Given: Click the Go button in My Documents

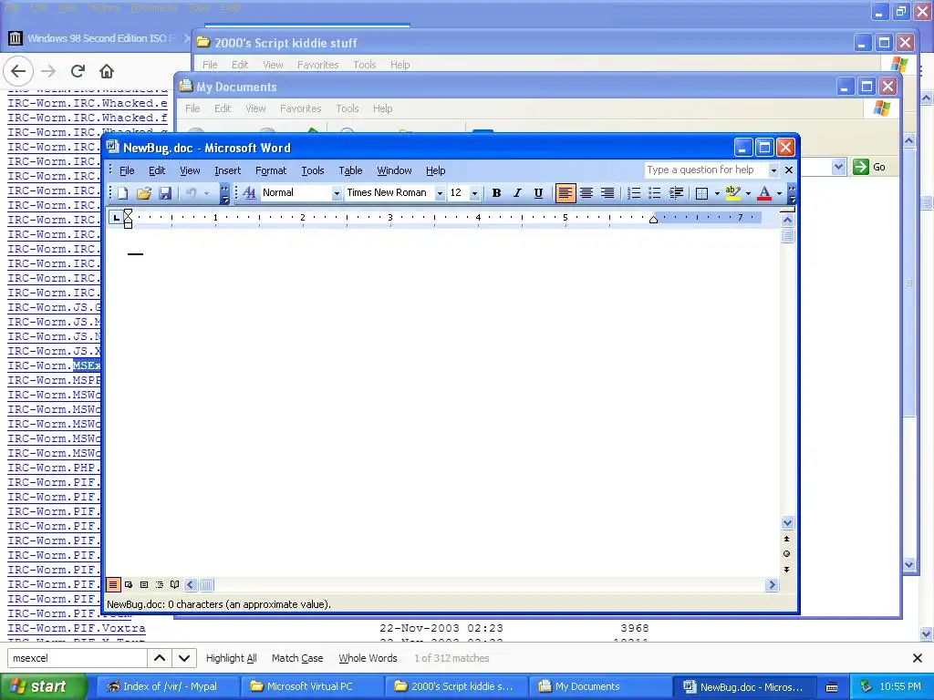Looking at the screenshot, I should point(869,168).
